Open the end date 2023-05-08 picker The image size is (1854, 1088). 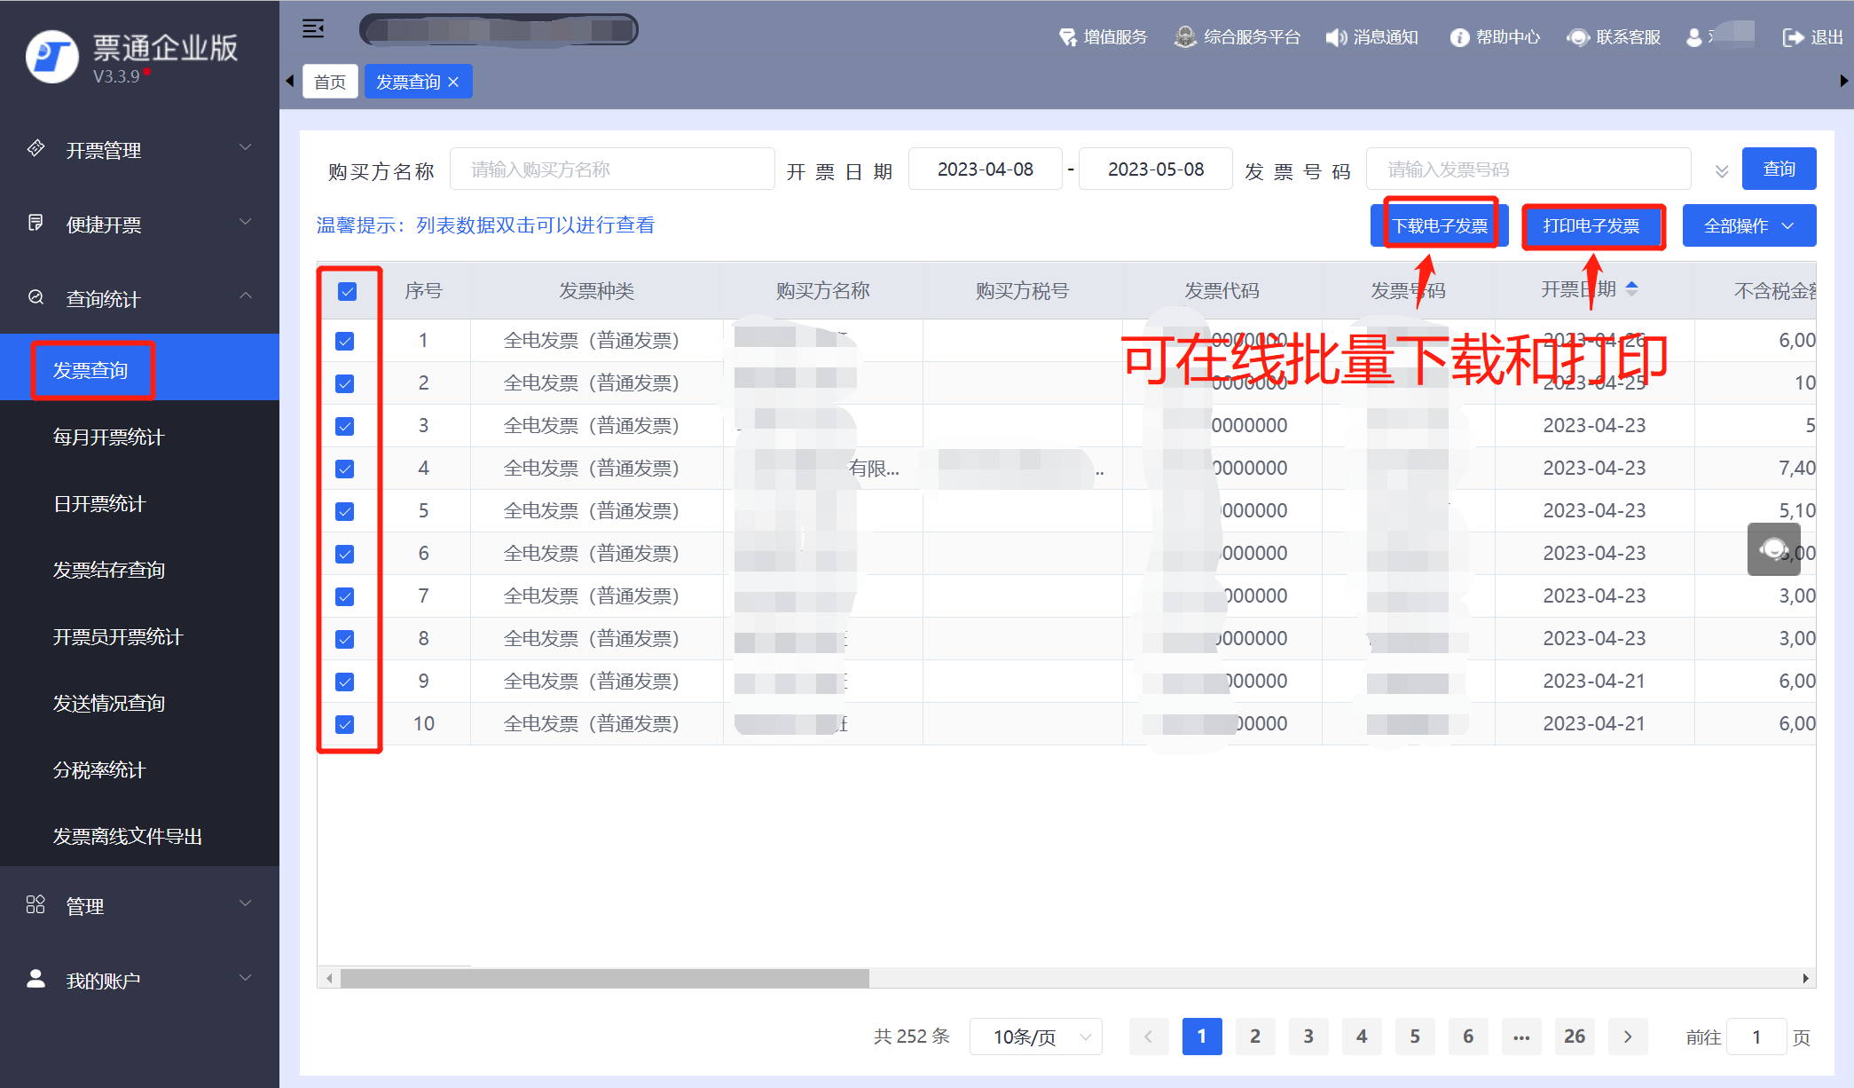tap(1156, 169)
